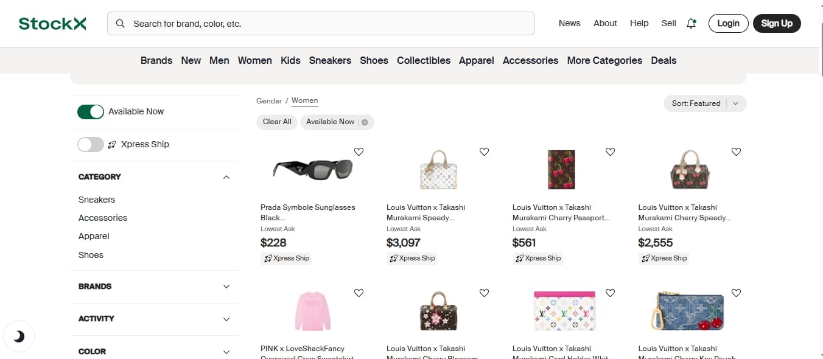Open the Deals menu
The image size is (823, 359).
[x=664, y=60]
